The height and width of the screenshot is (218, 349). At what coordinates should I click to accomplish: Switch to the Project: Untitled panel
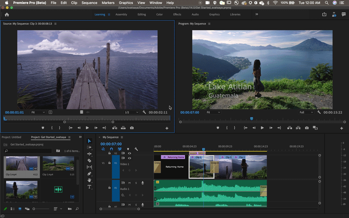point(12,137)
